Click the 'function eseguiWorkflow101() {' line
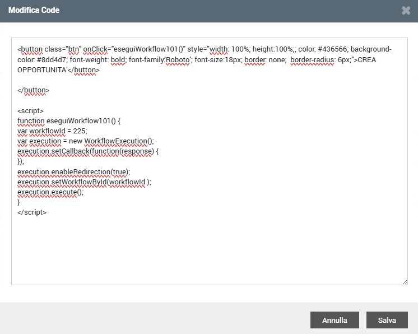The width and height of the screenshot is (418, 334). click(69, 120)
